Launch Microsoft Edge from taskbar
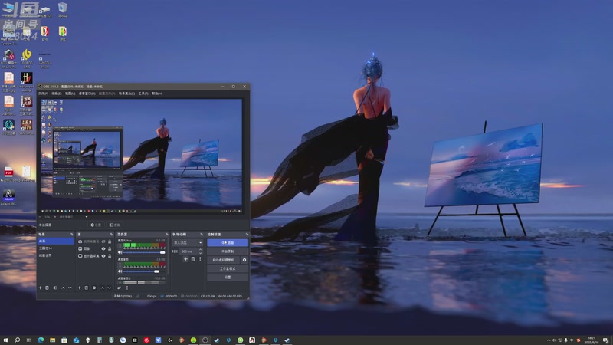613x345 pixels. tap(41, 340)
